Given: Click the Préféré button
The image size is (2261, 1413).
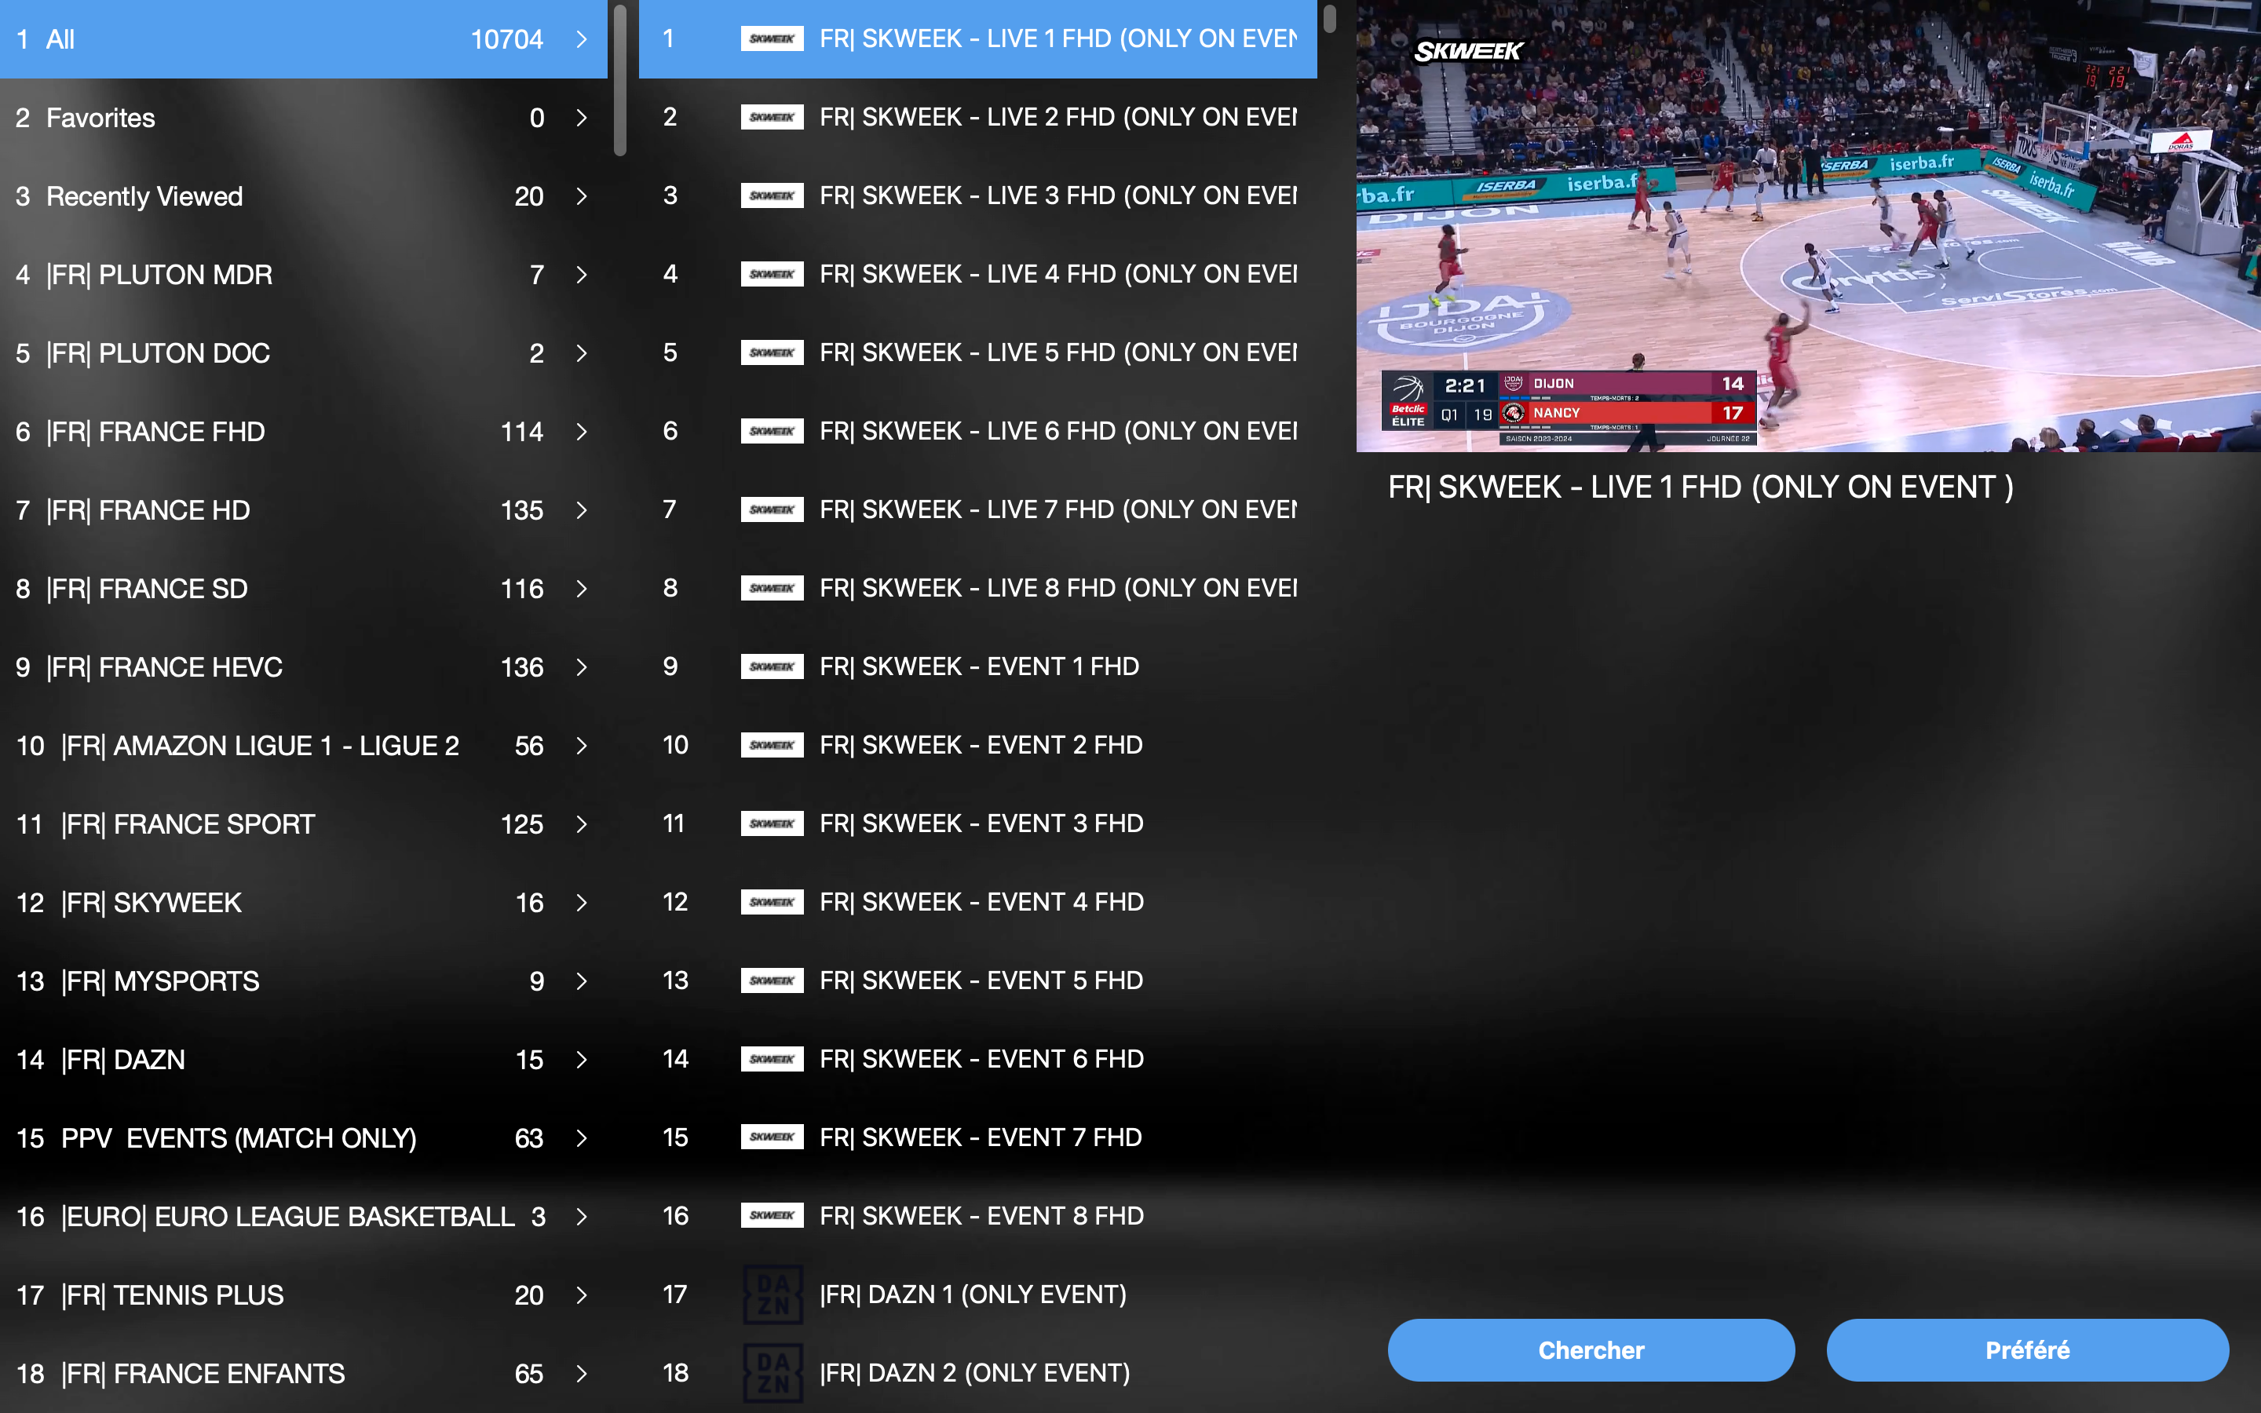Looking at the screenshot, I should pyautogui.click(x=2027, y=1349).
